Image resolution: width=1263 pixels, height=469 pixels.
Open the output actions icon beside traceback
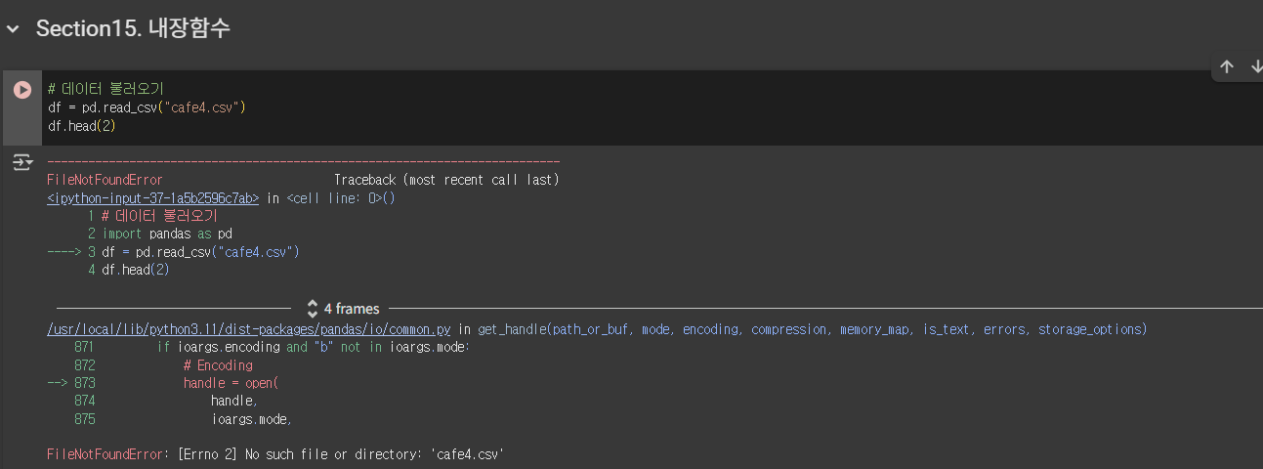[21, 163]
